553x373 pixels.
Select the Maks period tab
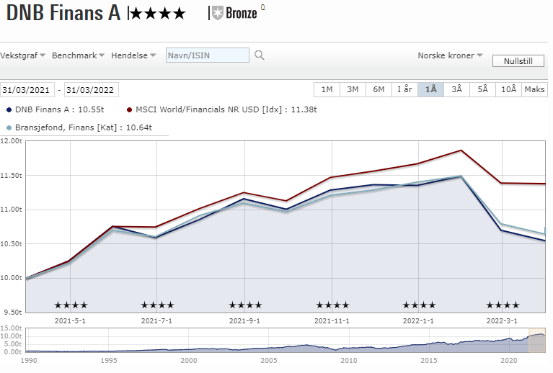pos(535,89)
